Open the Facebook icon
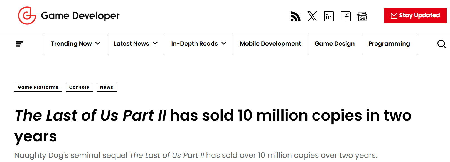450x162 pixels. [345, 16]
